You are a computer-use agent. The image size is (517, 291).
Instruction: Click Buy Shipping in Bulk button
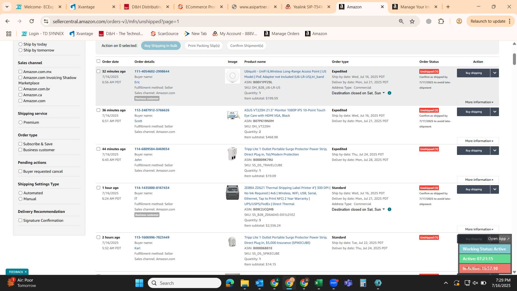[161, 46]
